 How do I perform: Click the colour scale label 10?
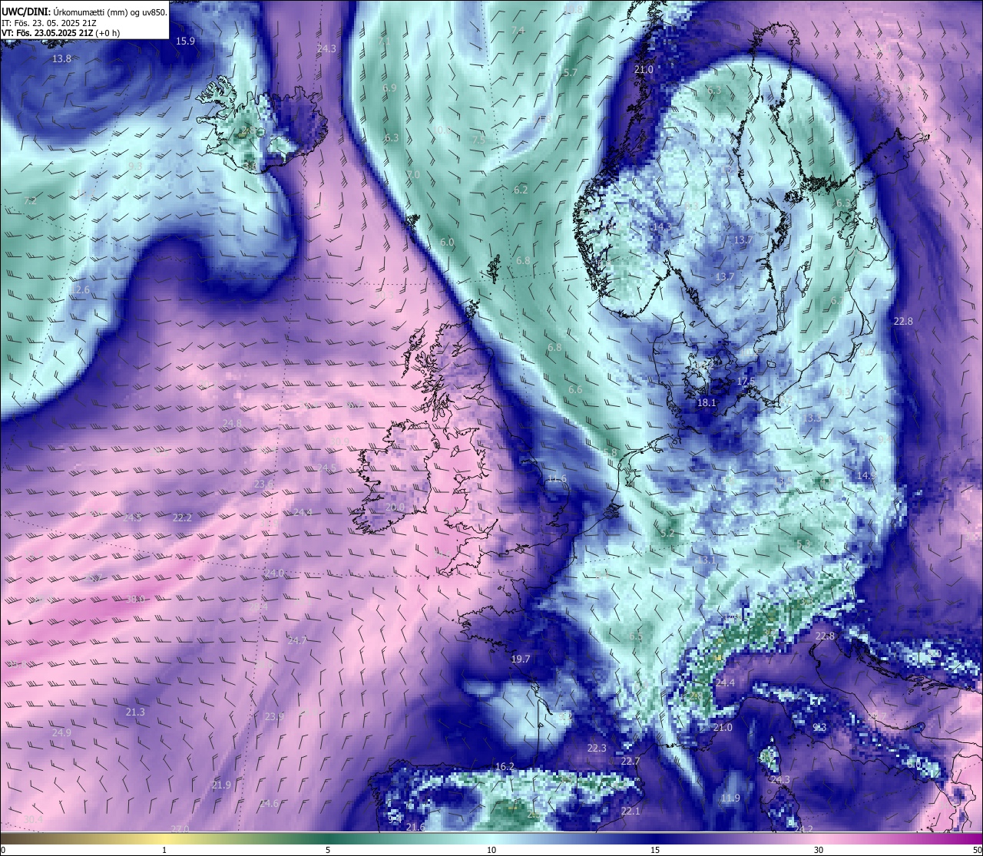(x=491, y=850)
